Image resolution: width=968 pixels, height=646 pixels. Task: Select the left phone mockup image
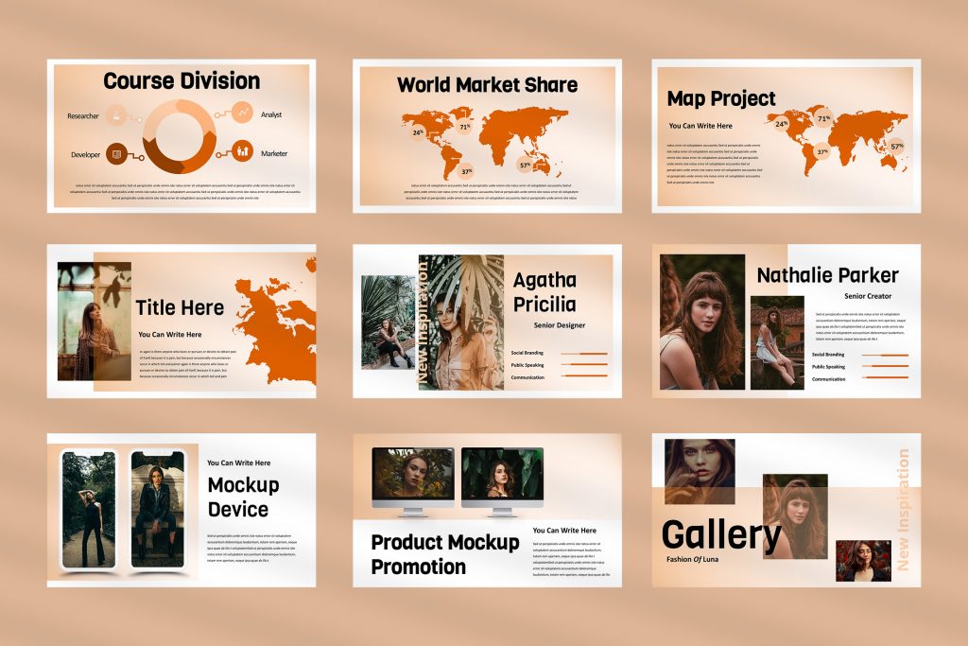(87, 510)
